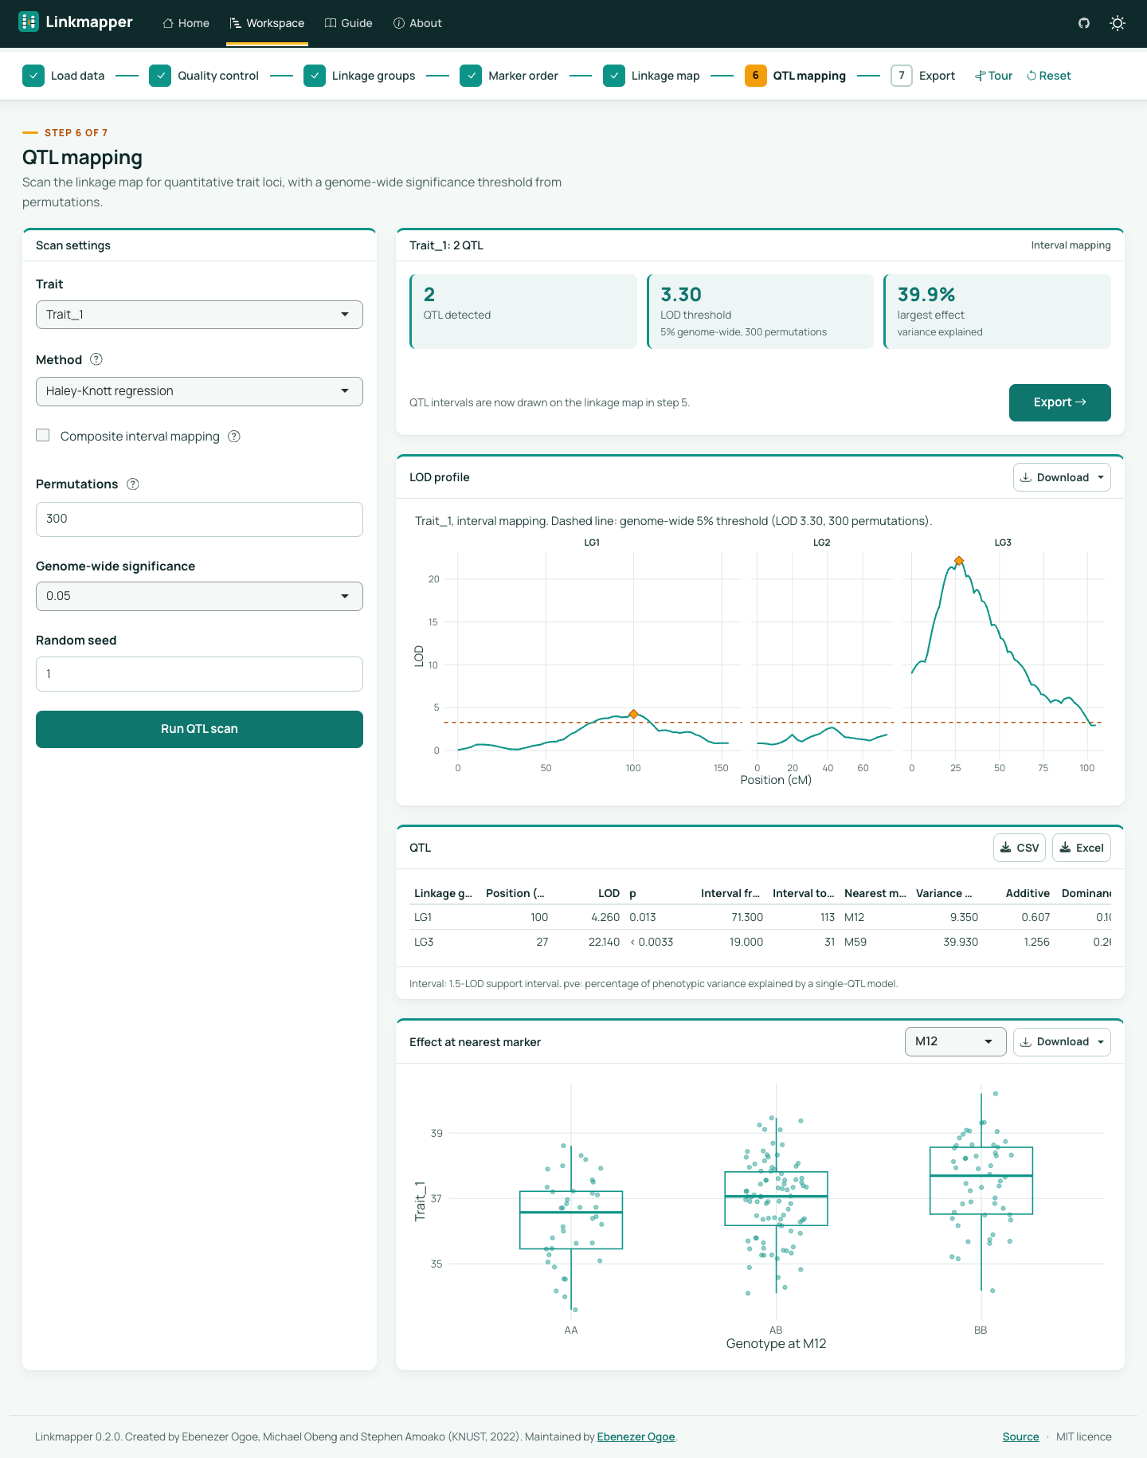Click the step 7 Export number badge
Image resolution: width=1147 pixels, height=1458 pixels.
[902, 76]
